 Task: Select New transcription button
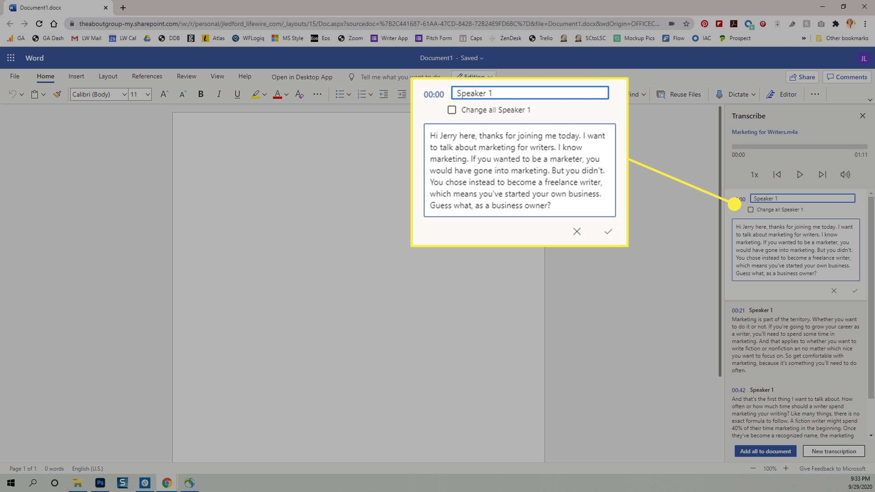[x=834, y=451]
